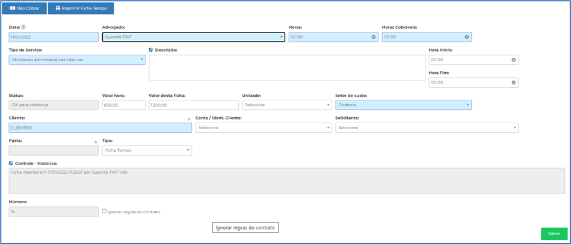Click the Data field with 17/01/2022
Image resolution: width=571 pixels, height=244 pixels.
click(54, 37)
